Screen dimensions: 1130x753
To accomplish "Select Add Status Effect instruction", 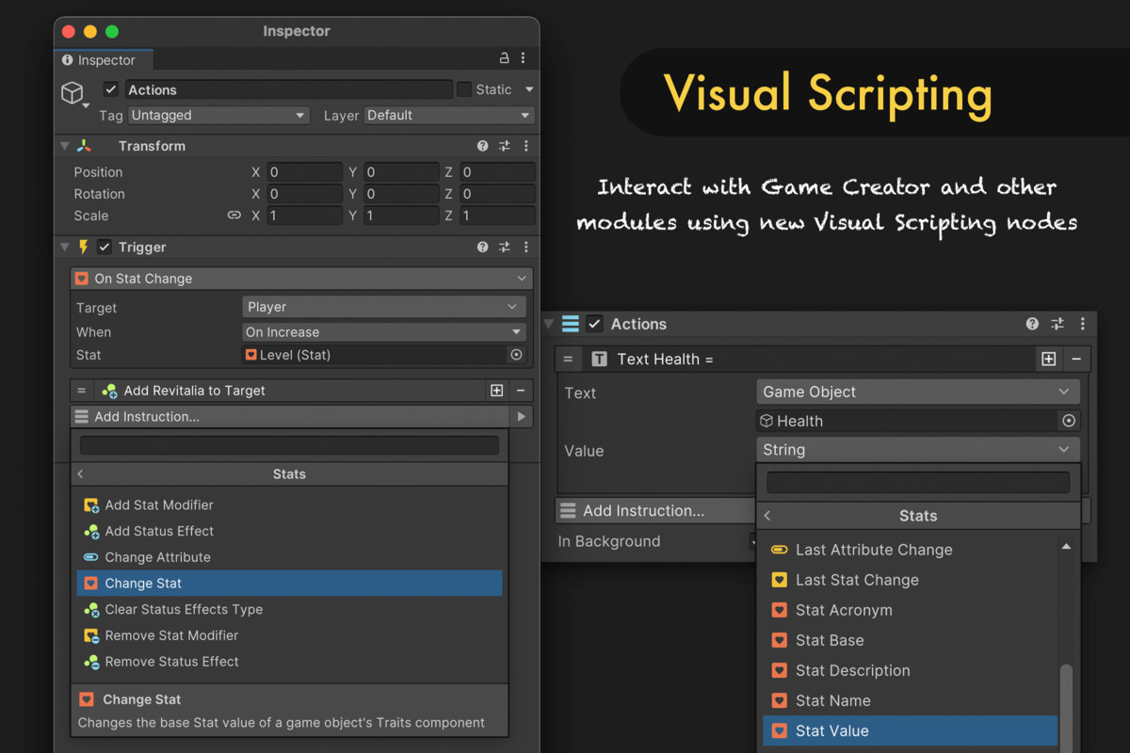I will point(289,531).
